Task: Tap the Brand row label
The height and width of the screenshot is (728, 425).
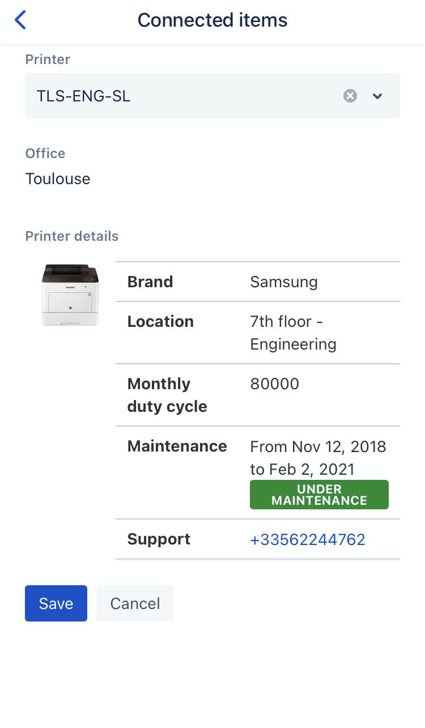Action: (150, 282)
